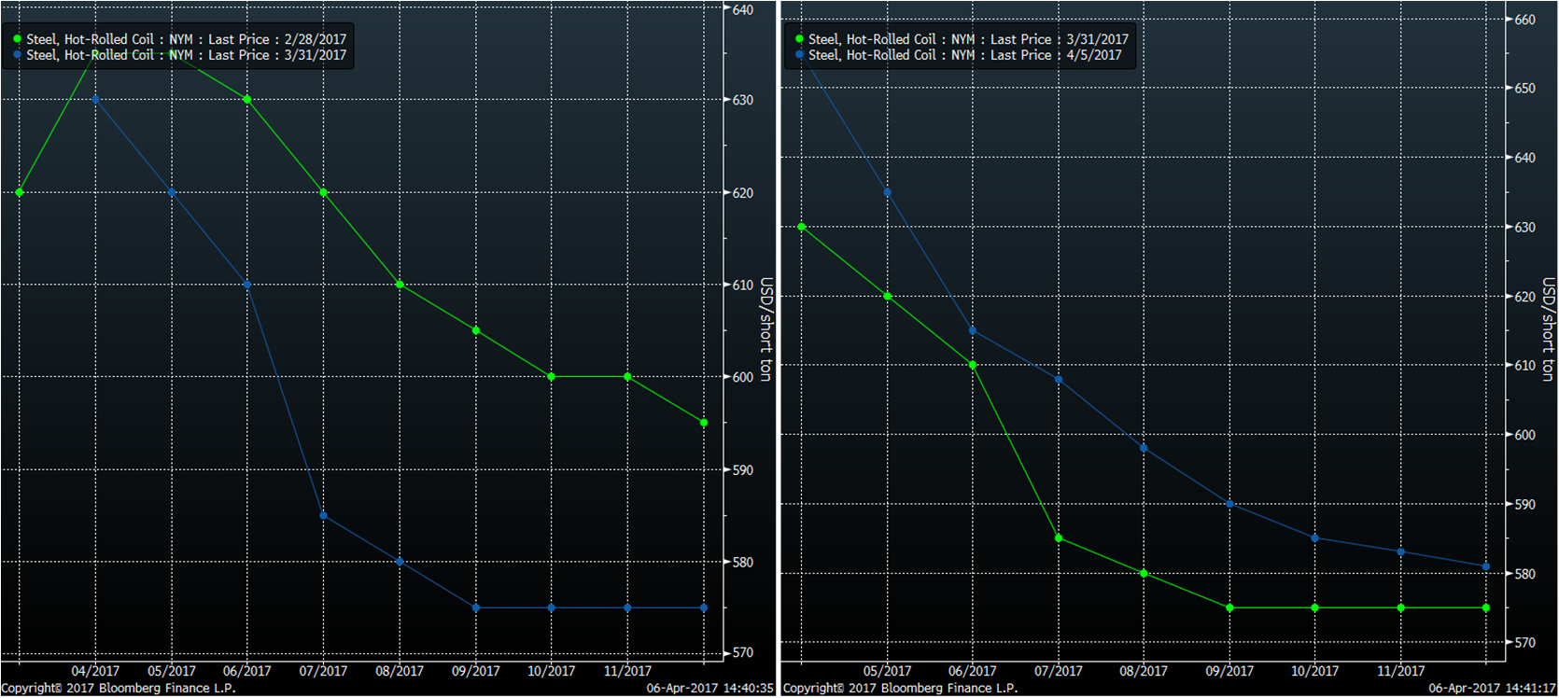Click left chart blue data point at 07/2017

tap(324, 516)
